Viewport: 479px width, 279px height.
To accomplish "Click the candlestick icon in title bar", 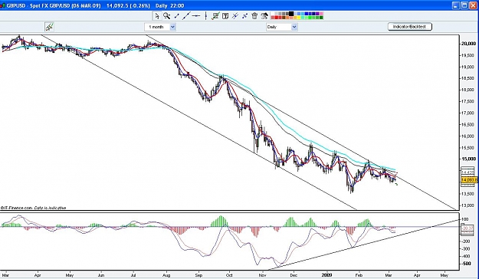I will 3,5.
